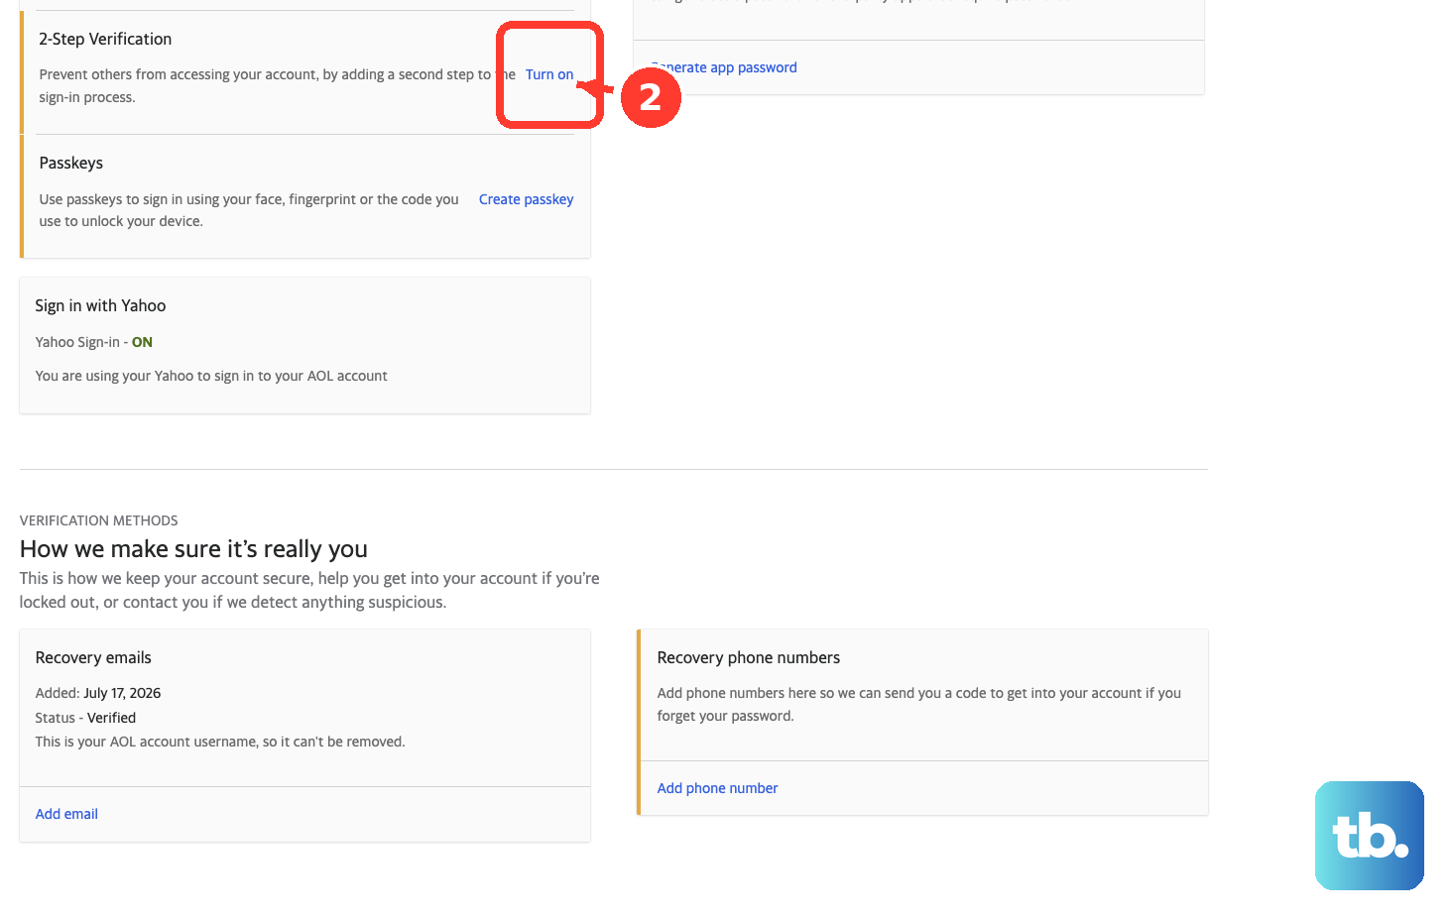Image resolution: width=1452 pixels, height=918 pixels.
Task: Select the 2-Step Verification heading
Action: point(105,39)
